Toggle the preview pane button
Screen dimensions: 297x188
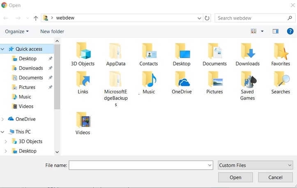[275, 31]
